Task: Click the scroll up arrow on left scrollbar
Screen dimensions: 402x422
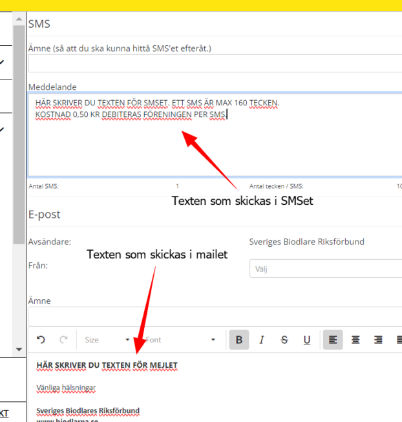Action: coord(19,19)
